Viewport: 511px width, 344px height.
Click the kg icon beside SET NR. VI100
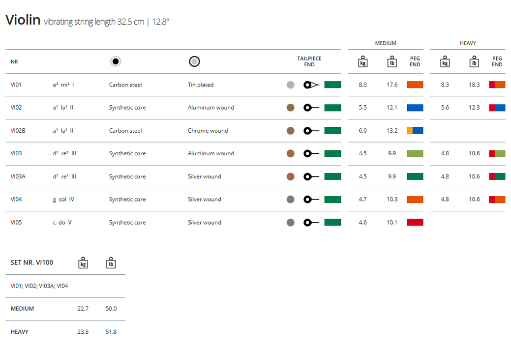click(x=83, y=262)
